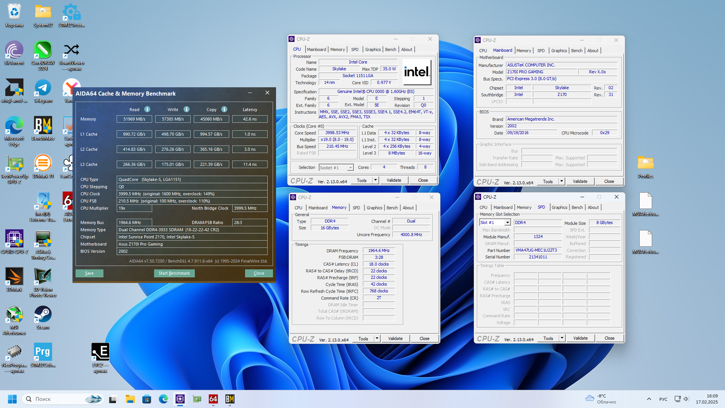Screen dimensions: 725x408
Task: Open File Explorer from the taskbar
Action: (x=130, y=399)
